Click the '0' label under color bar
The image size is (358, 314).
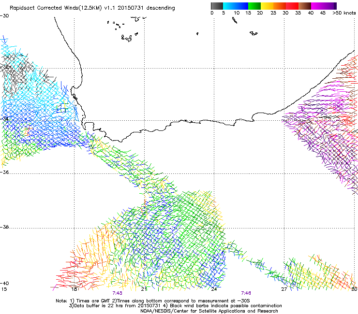(212, 13)
